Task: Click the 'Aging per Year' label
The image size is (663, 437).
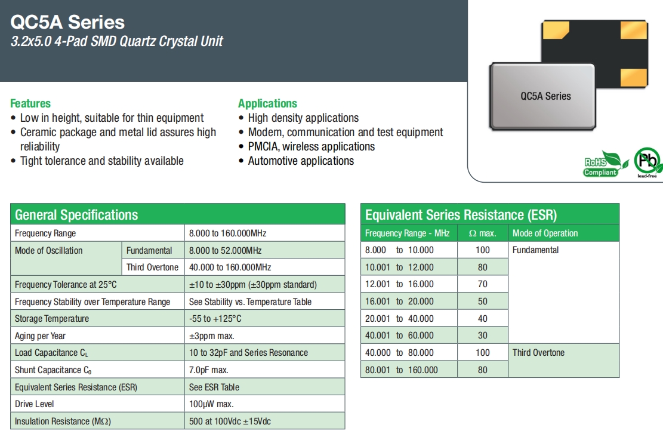Action: [x=40, y=336]
